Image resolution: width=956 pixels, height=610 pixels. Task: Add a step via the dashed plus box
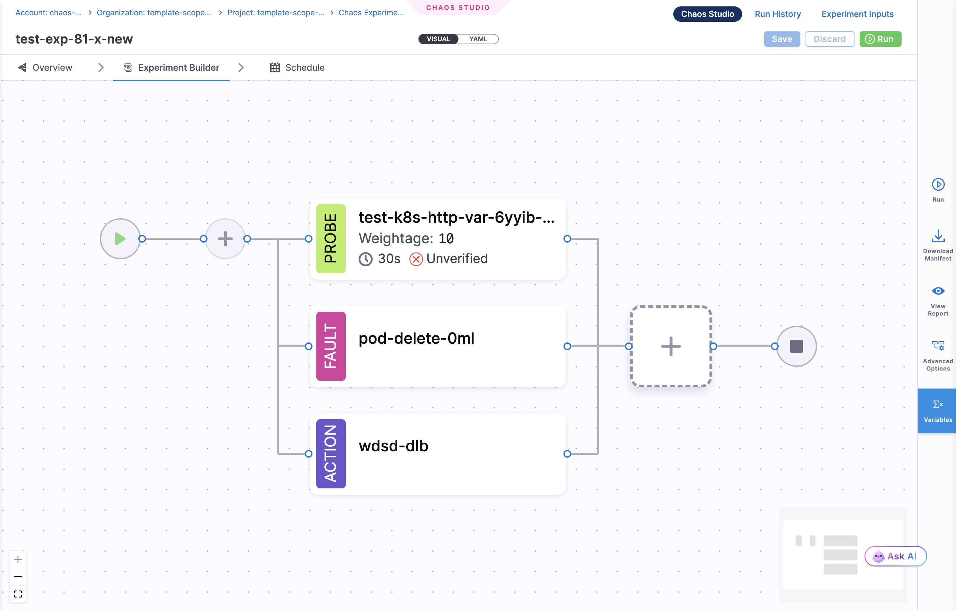[670, 347]
